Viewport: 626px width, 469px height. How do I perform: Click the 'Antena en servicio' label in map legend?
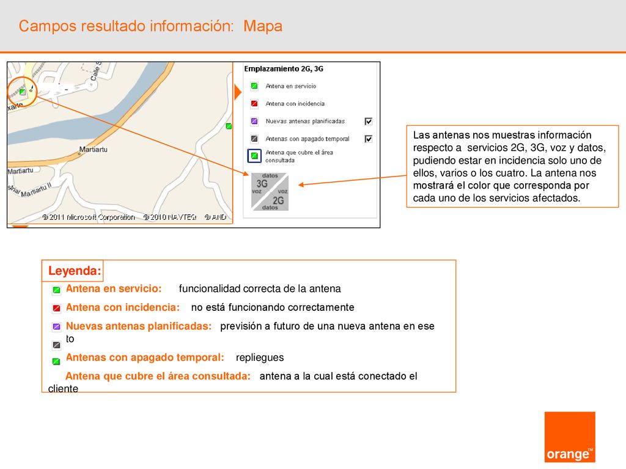(x=291, y=85)
